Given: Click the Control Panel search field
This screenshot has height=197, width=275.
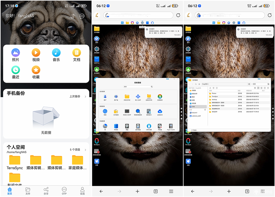Looking at the screenshot, I should point(138,87).
